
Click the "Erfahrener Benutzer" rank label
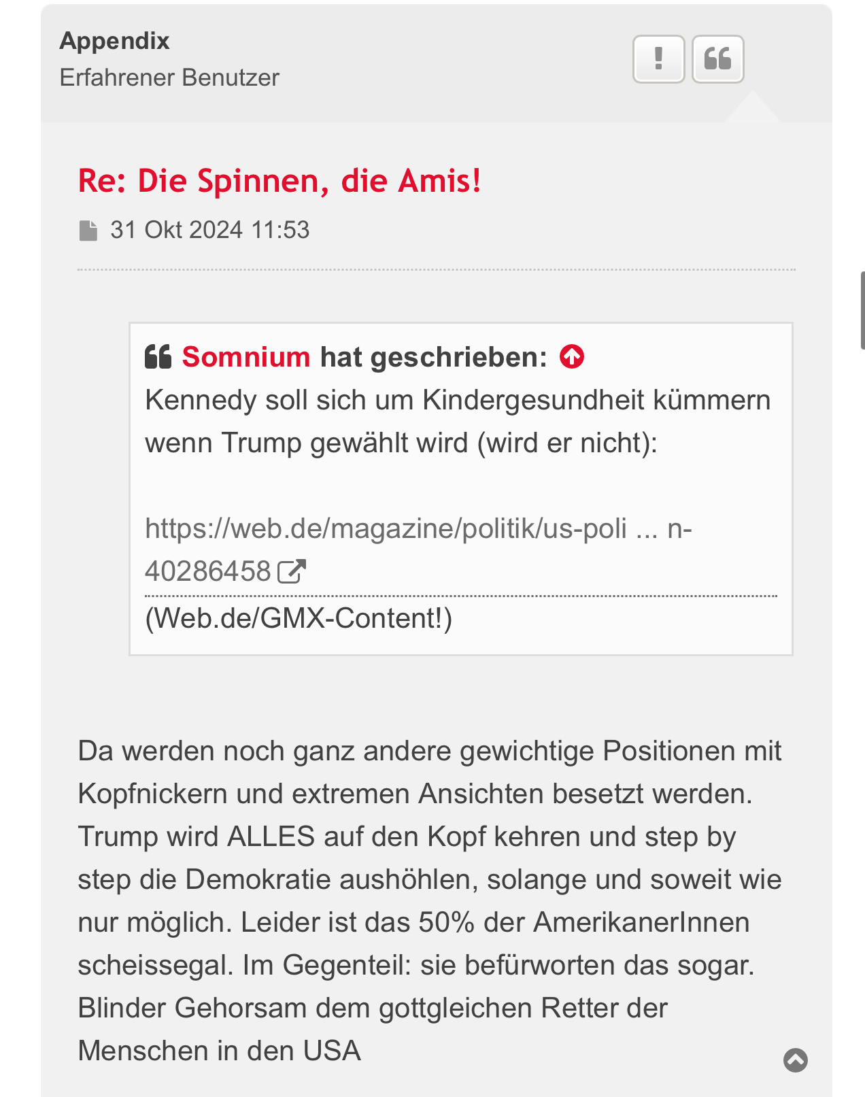(x=169, y=78)
